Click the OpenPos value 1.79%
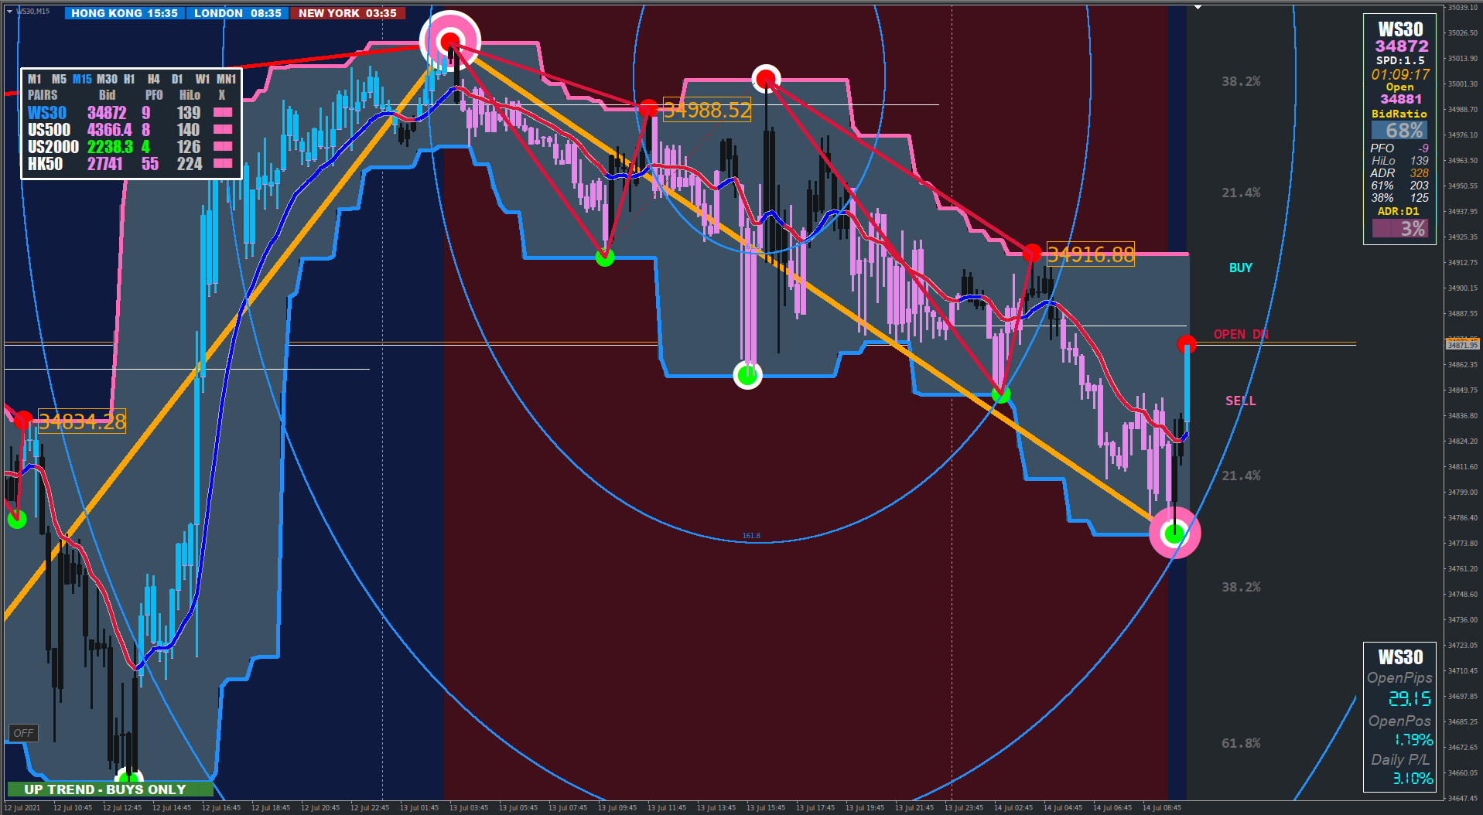Image resolution: width=1483 pixels, height=815 pixels. coord(1413,740)
